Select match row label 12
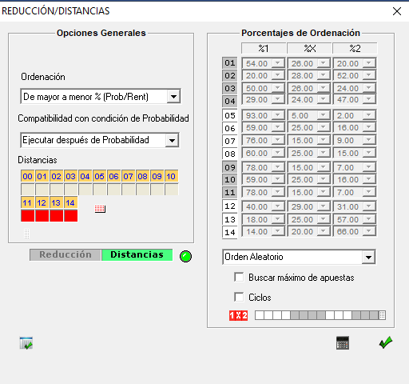Screen dimensions: 409x384 230,206
